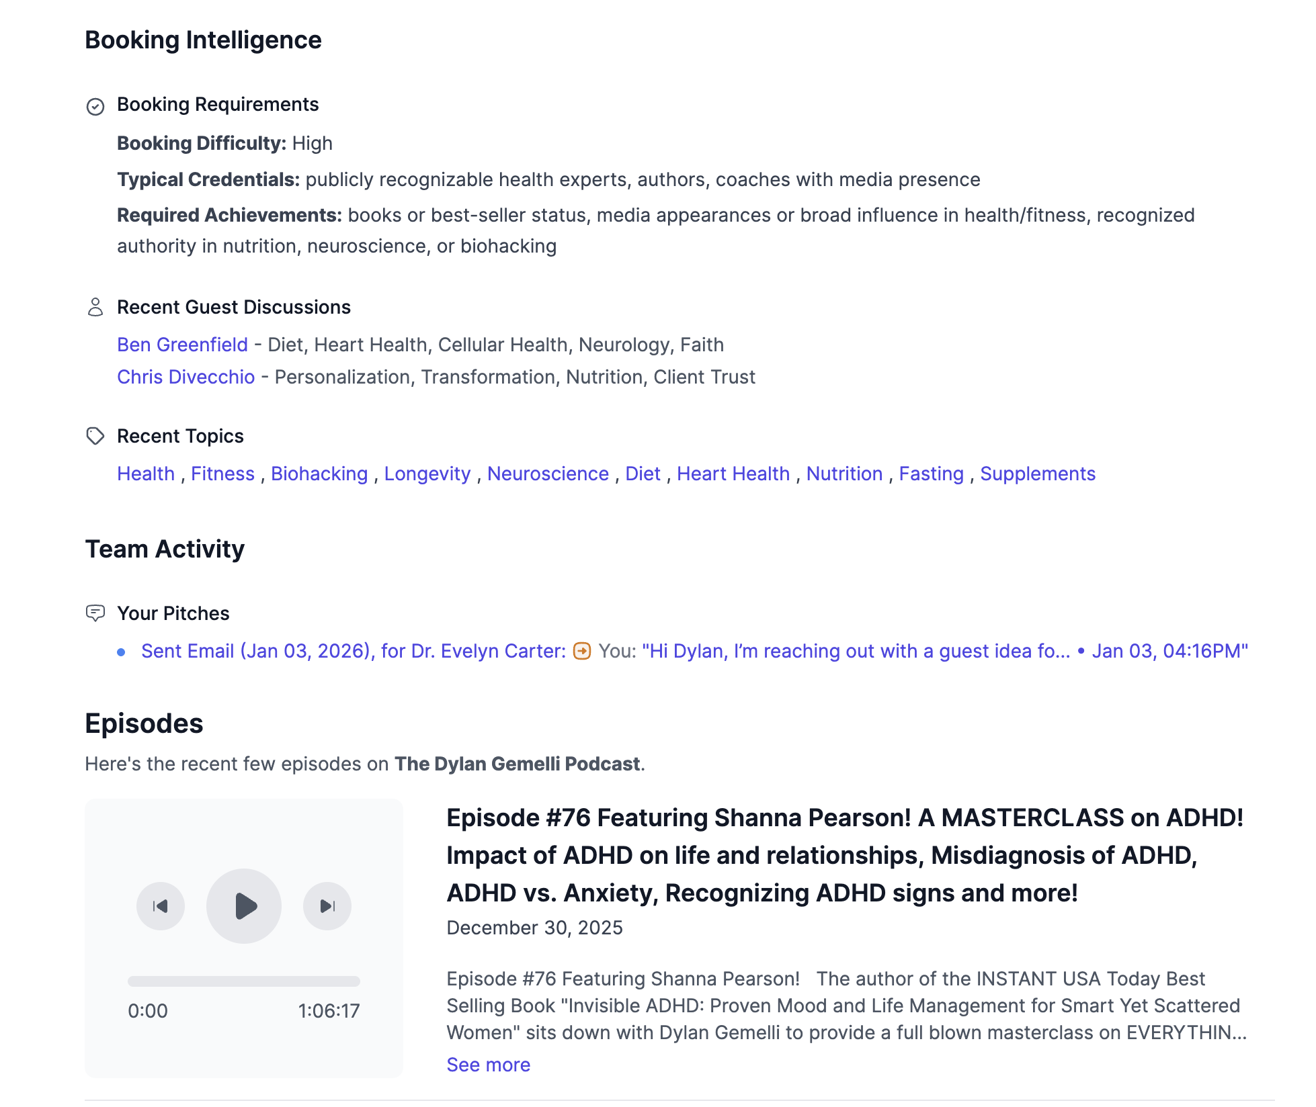The width and height of the screenshot is (1316, 1107).
Task: Click the audio progress bar in the player
Action: point(243,979)
